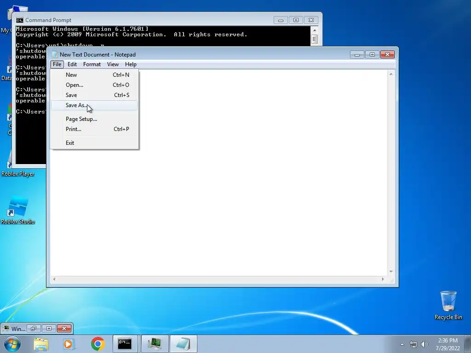Open Notepad's Edit menu
The image size is (471, 353).
pos(72,64)
